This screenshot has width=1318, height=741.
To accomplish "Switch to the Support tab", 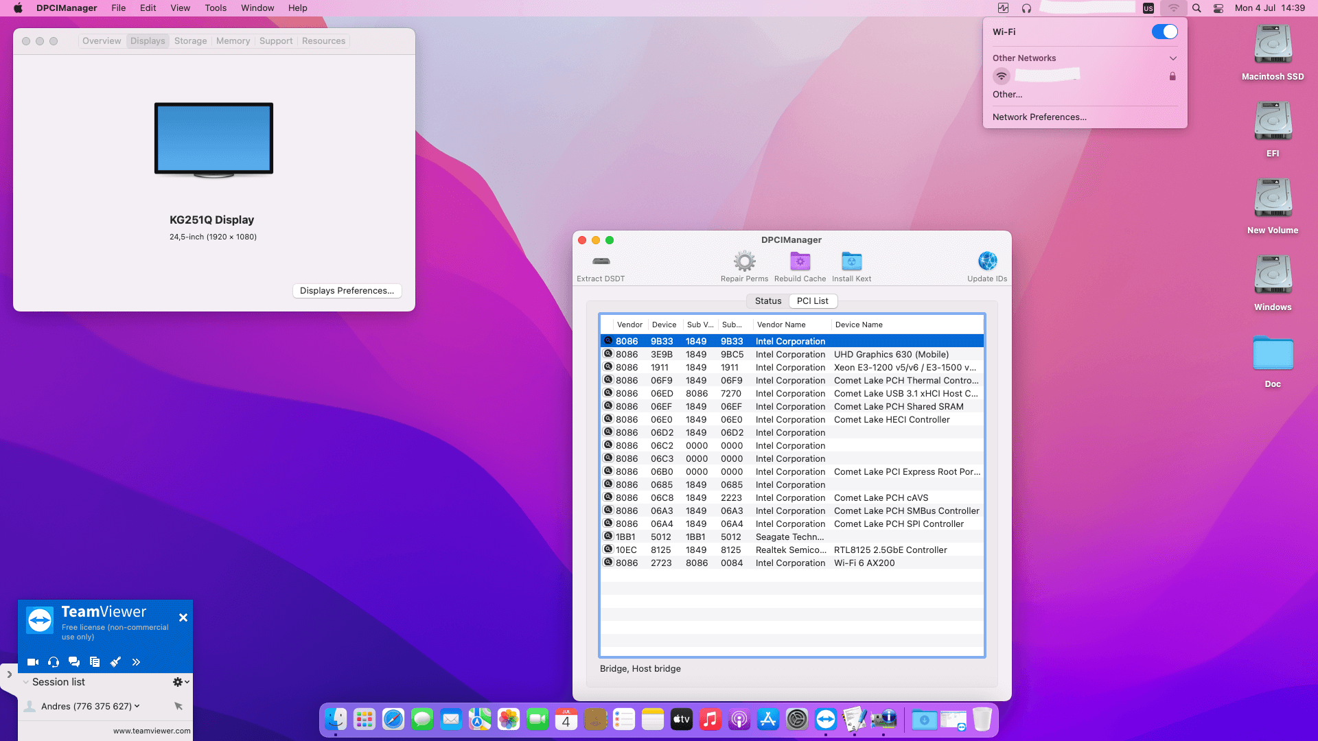I will [x=276, y=41].
